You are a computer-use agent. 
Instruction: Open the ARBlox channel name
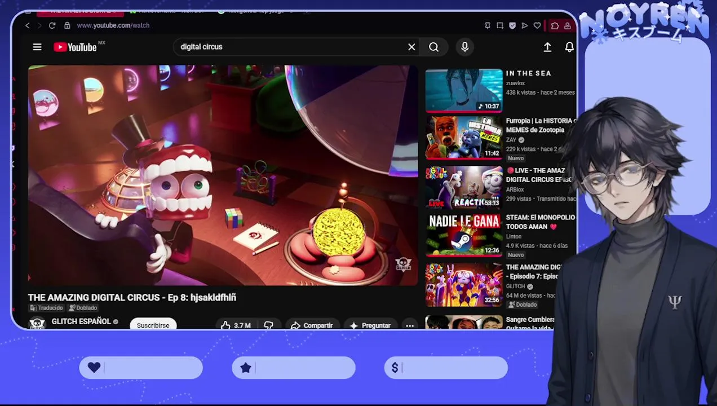coord(515,190)
